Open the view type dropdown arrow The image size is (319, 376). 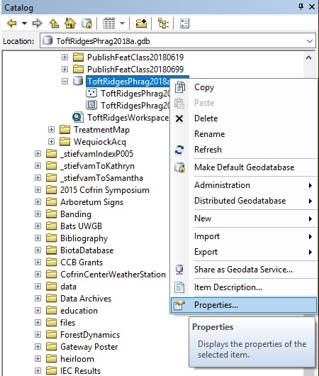tap(122, 23)
